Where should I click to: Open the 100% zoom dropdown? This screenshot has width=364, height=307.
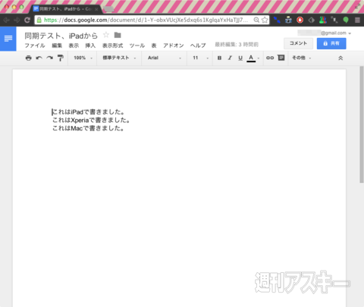click(x=83, y=58)
